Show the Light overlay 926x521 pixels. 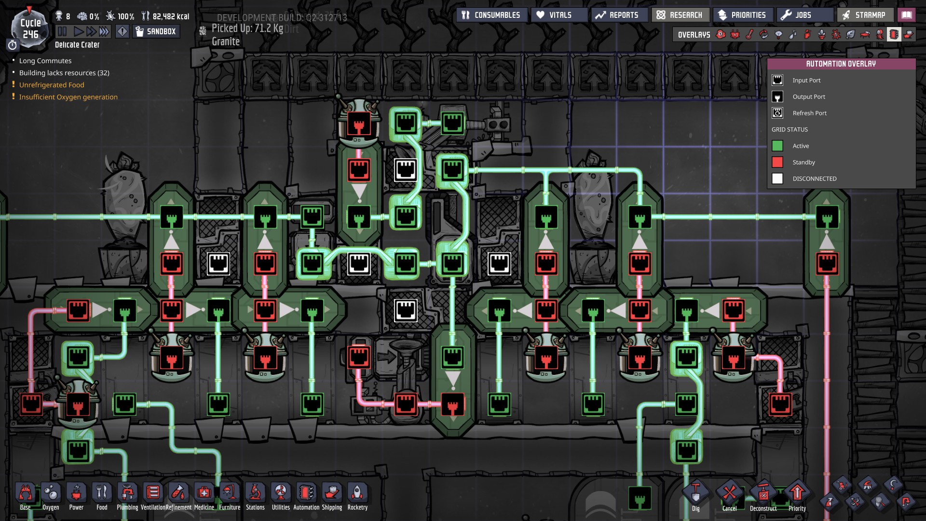click(778, 34)
